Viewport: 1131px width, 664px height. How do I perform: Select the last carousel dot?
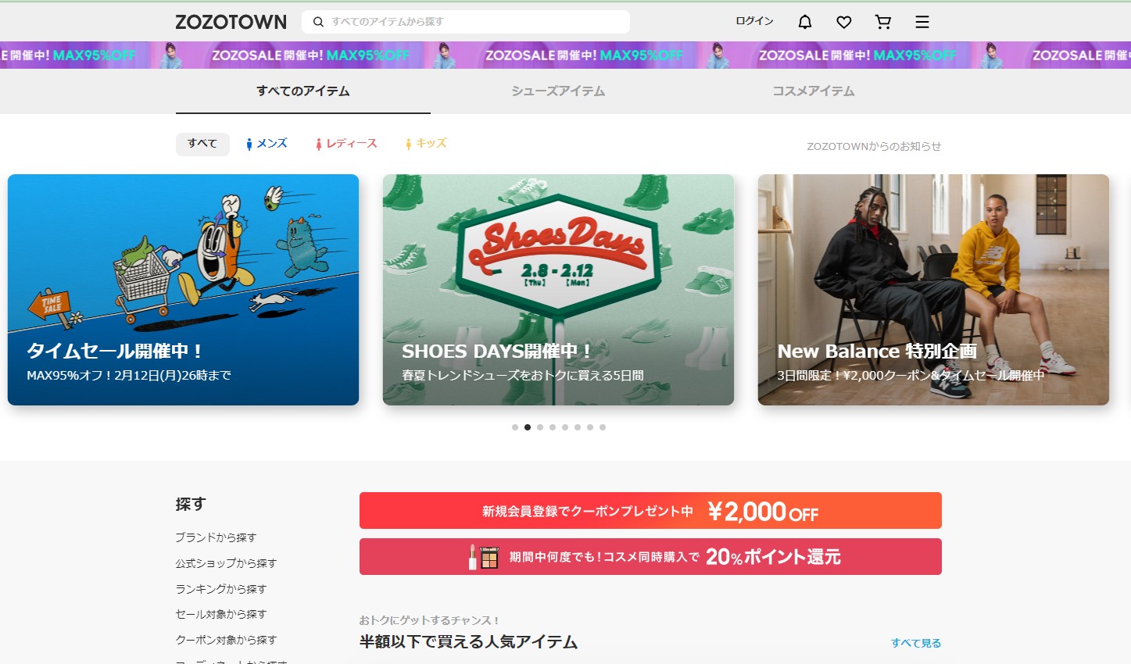pos(603,427)
